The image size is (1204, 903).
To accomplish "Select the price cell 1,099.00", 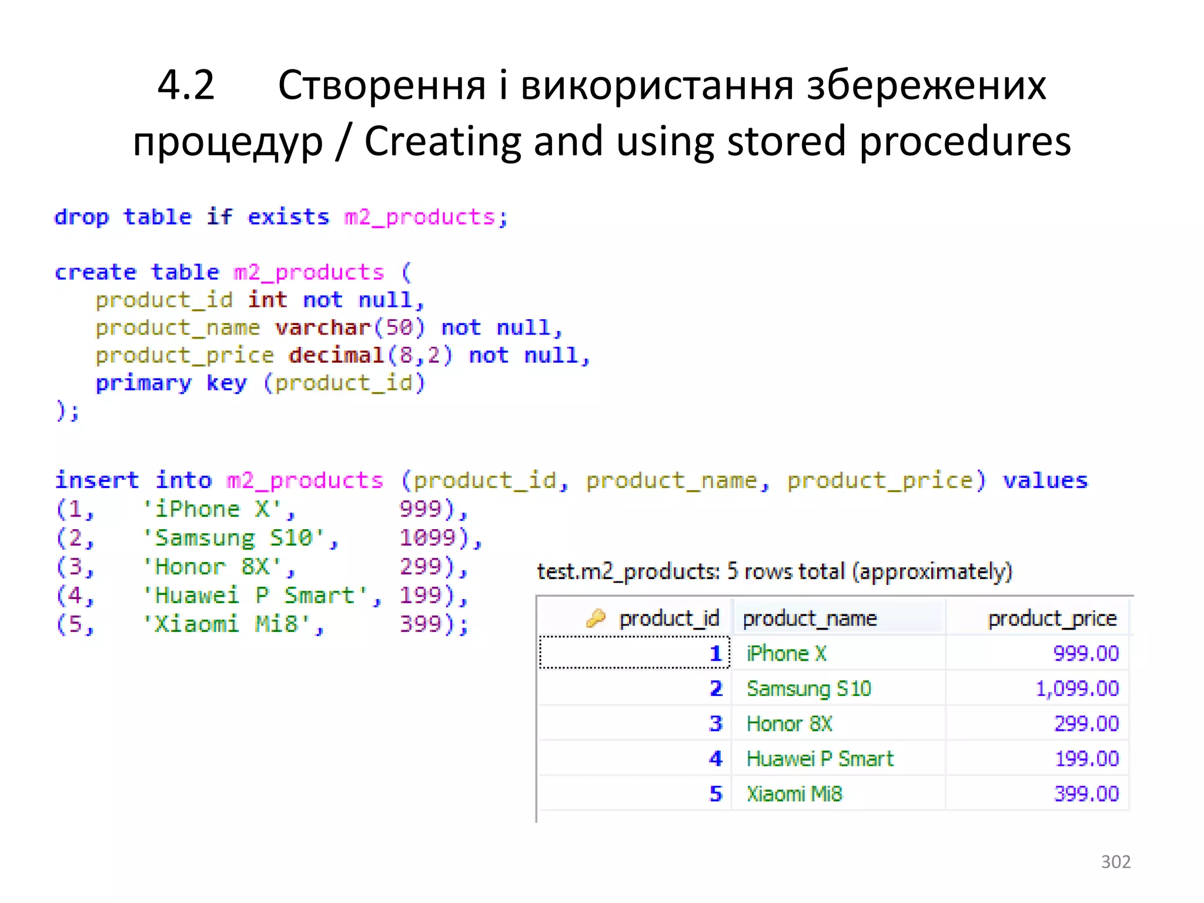I will coord(1038,688).
